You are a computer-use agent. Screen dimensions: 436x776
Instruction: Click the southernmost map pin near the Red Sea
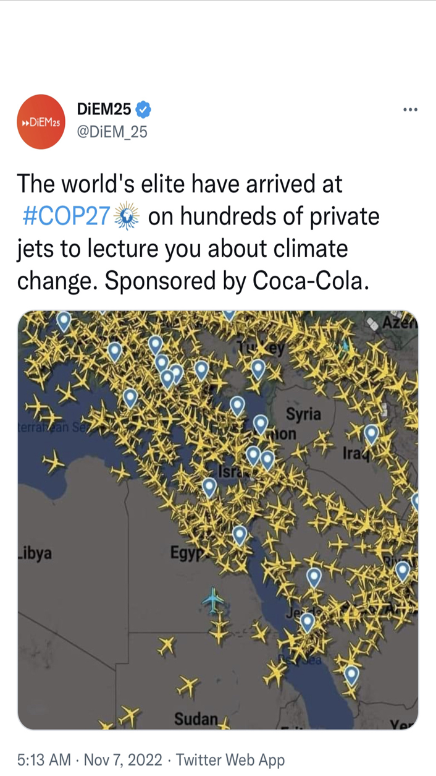(351, 675)
